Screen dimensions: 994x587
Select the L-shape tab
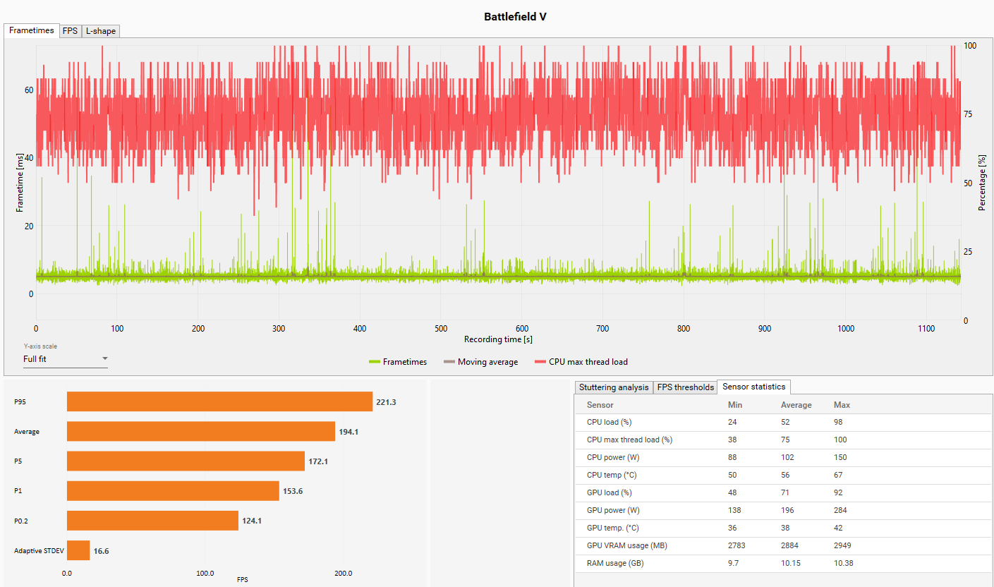100,31
